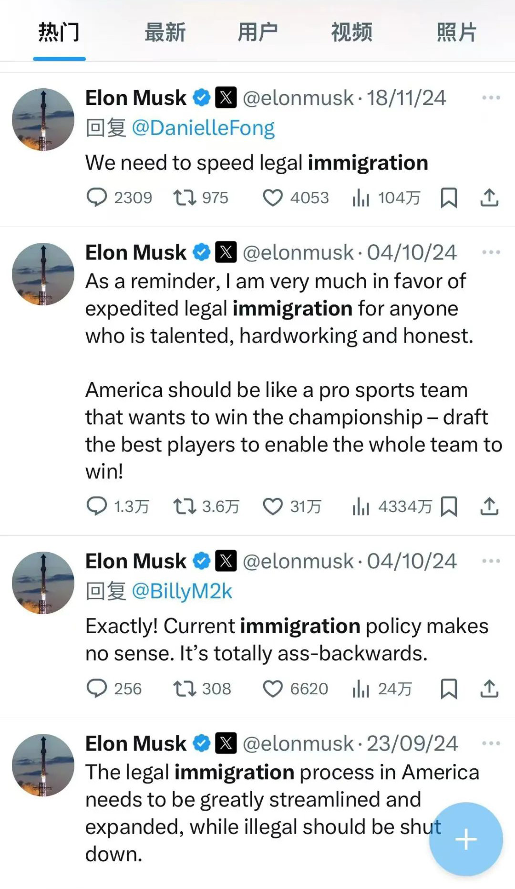Tap the blue compose new post button
Viewport: 515px width, 889px height.
466,839
